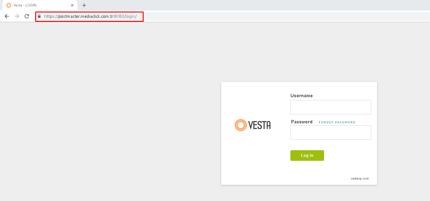Screen dimensions: 430x201
Task: Click the browser forward arrow
Action: tap(17, 16)
